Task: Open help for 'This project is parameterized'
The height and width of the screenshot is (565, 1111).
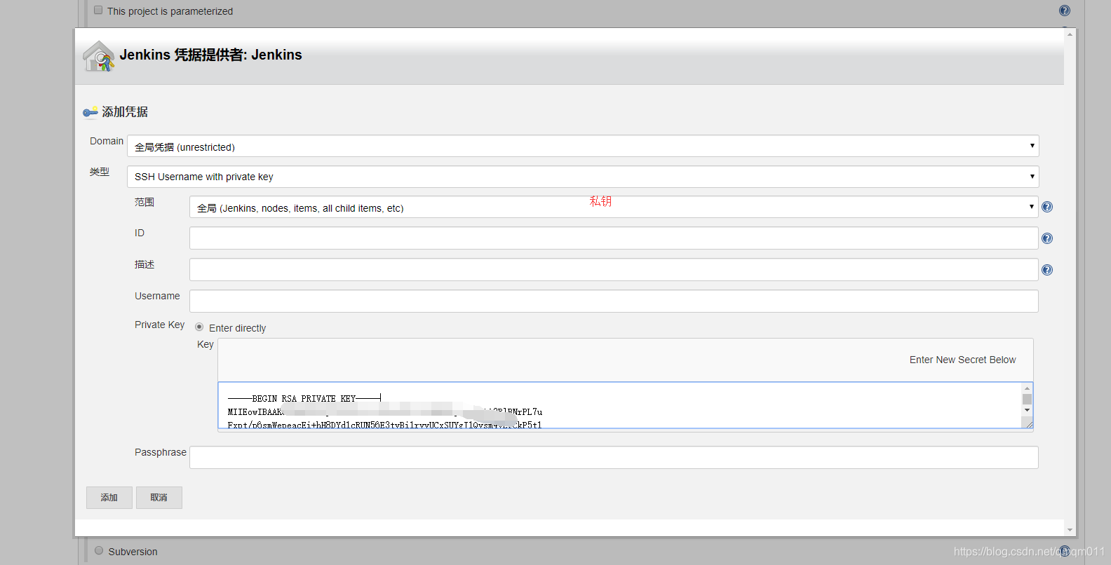Action: [x=1065, y=11]
